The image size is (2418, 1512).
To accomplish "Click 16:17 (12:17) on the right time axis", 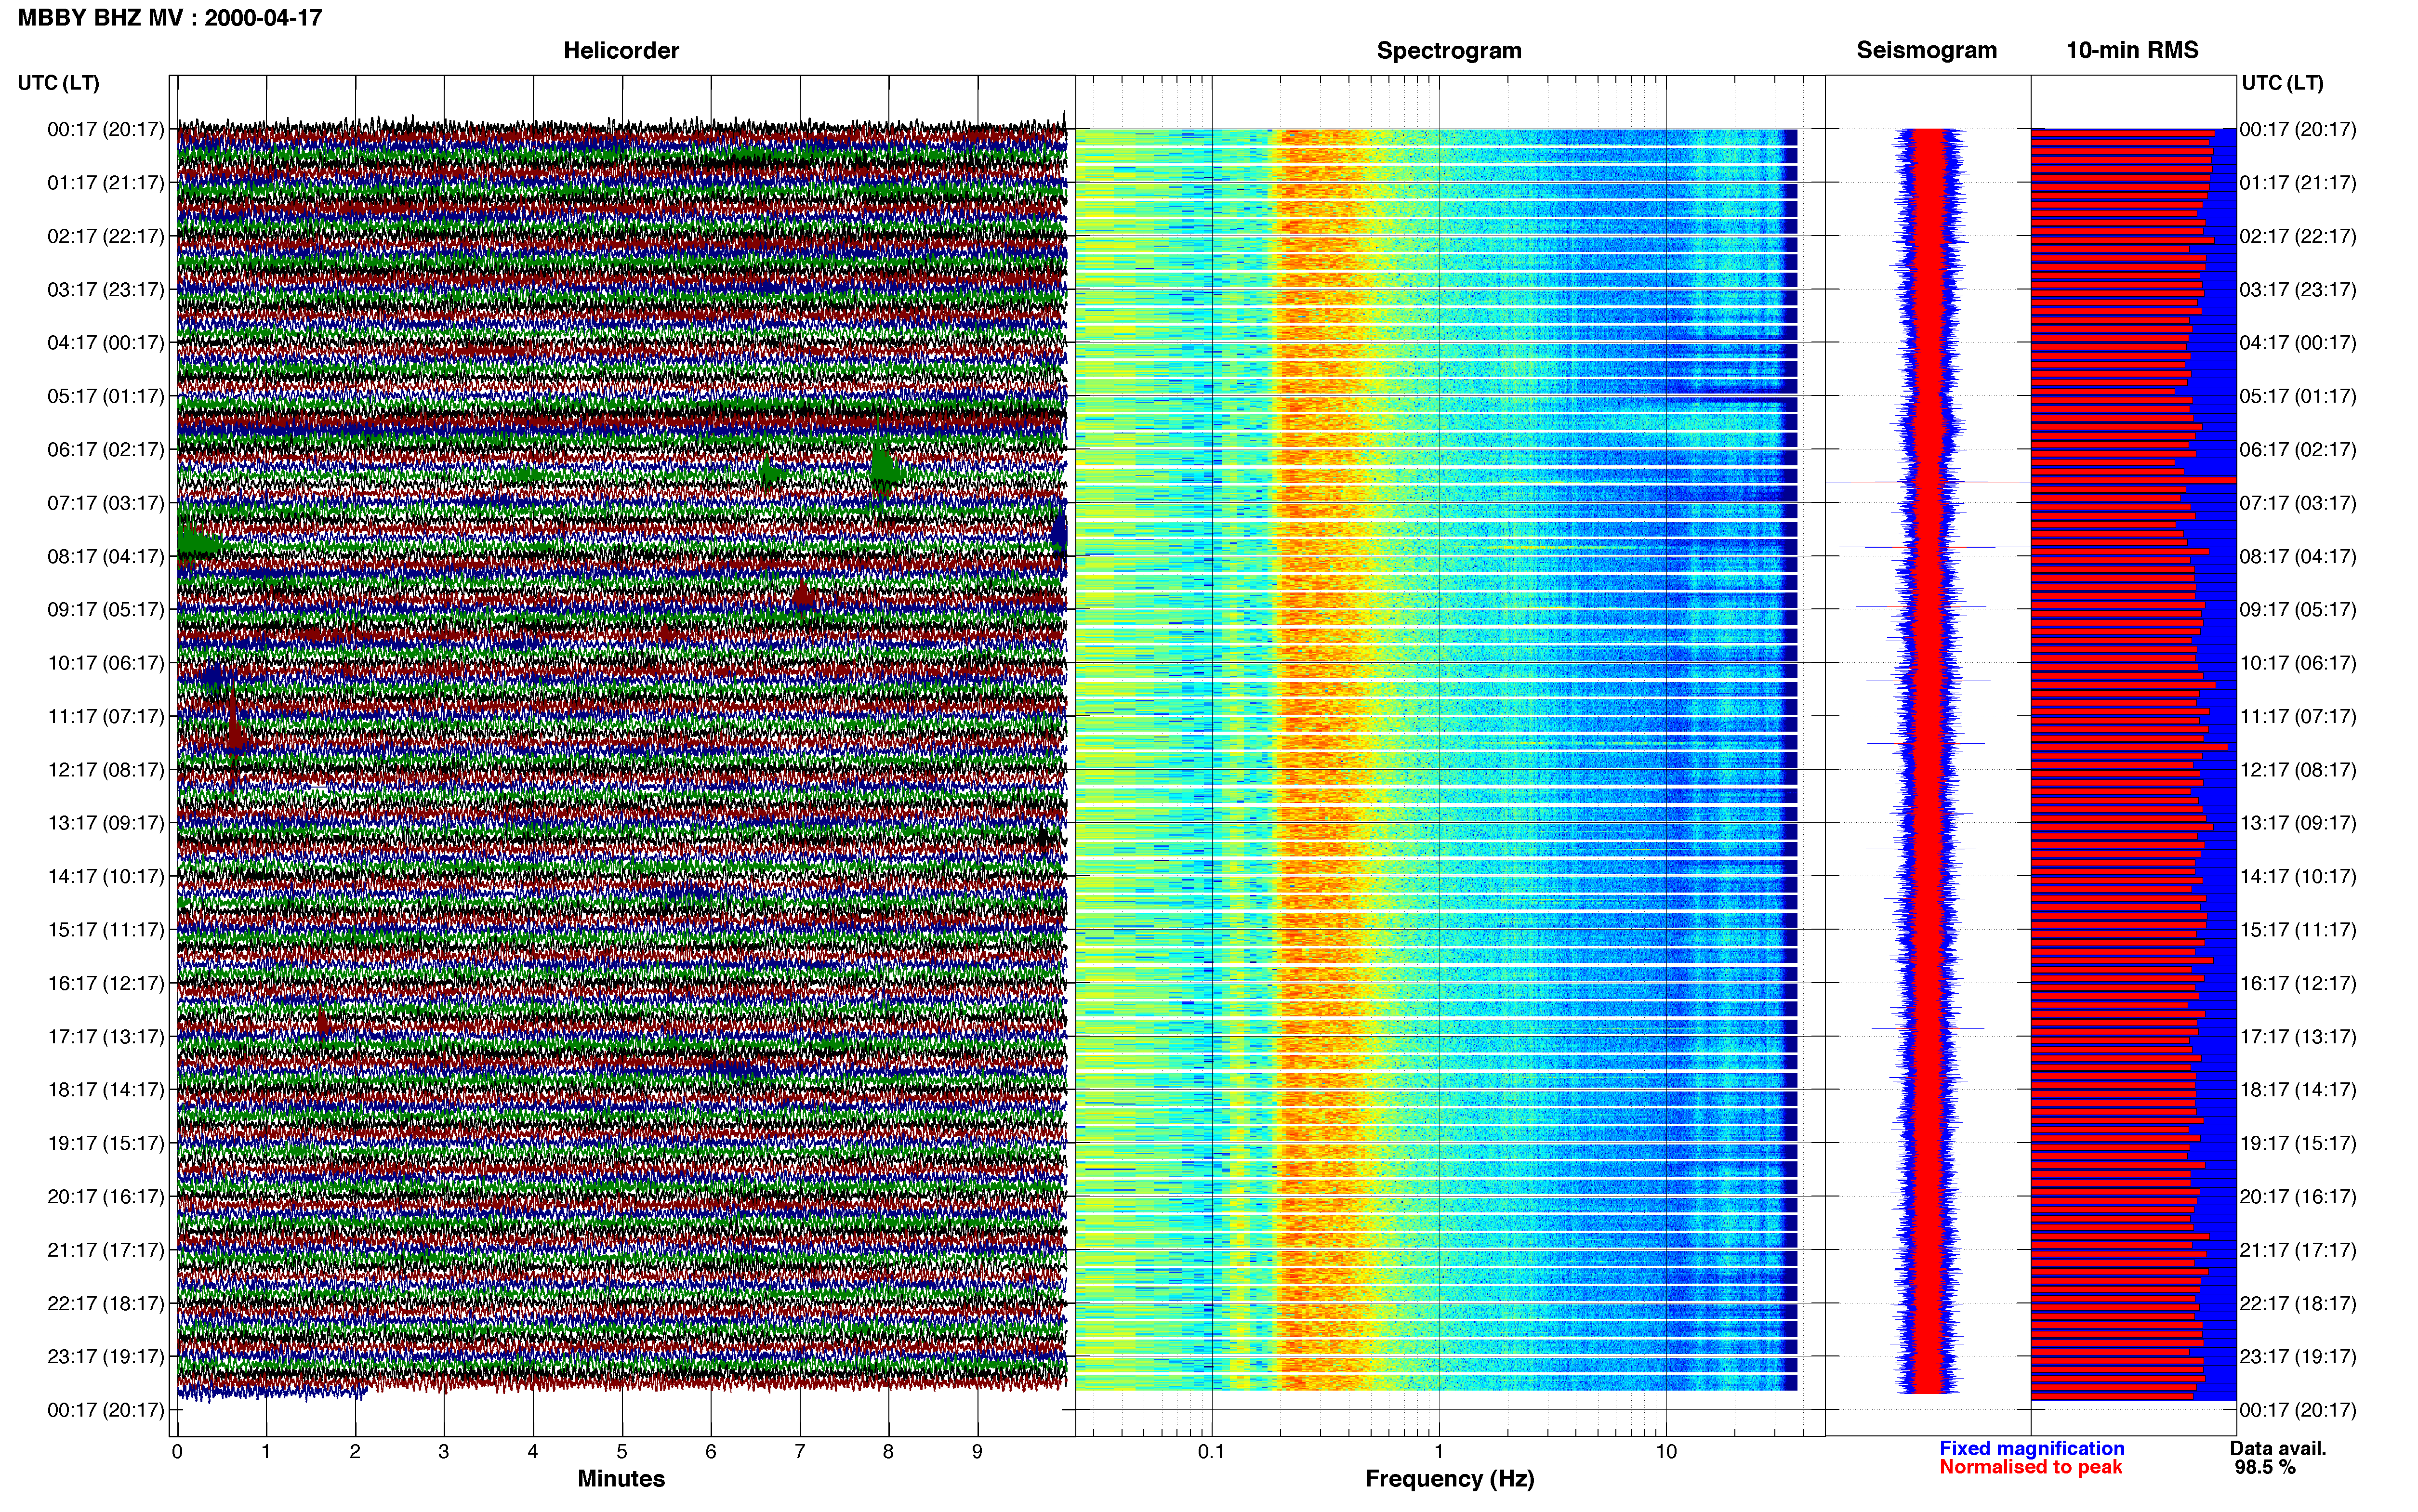I will point(2298,983).
